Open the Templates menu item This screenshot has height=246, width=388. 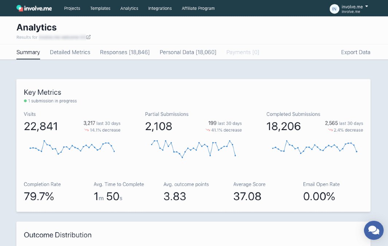coord(100,8)
